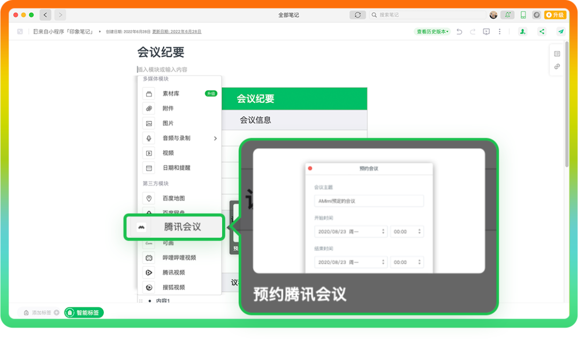Go back with the left arrow button
The height and width of the screenshot is (339, 578).
click(45, 15)
